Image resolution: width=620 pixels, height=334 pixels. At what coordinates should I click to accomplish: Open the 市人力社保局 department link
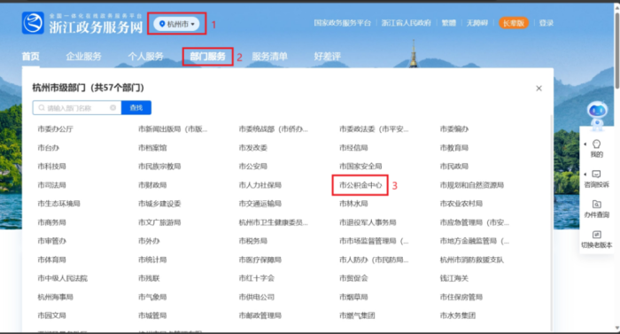tap(260, 185)
